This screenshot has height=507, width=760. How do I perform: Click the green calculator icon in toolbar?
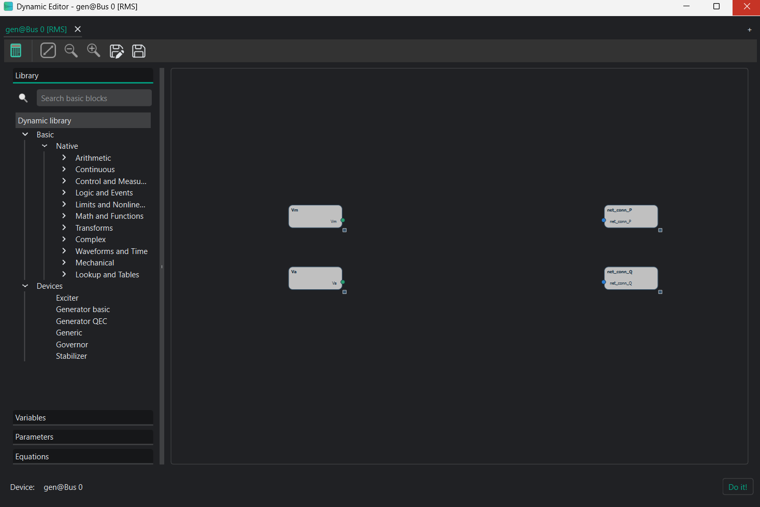[16, 51]
